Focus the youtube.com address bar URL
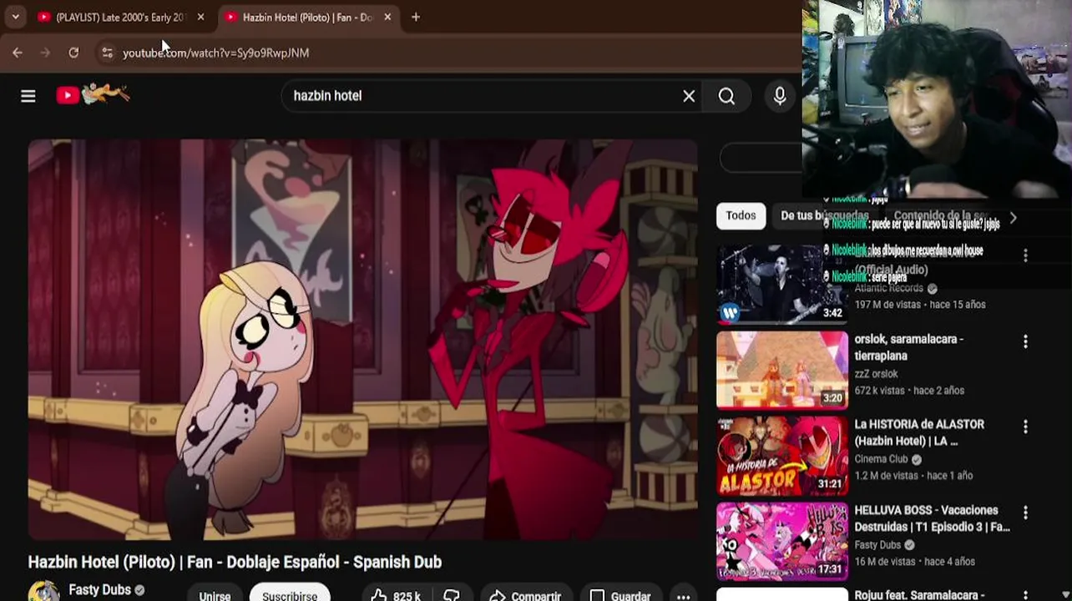This screenshot has height=601, width=1072. (215, 53)
